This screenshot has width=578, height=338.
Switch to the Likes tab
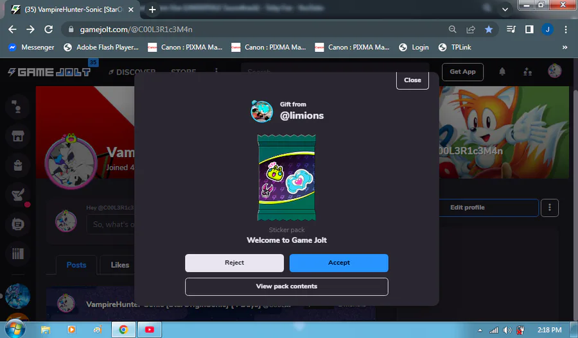click(x=120, y=265)
